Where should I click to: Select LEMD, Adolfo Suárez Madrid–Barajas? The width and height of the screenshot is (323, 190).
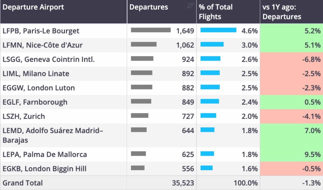pos(53,135)
